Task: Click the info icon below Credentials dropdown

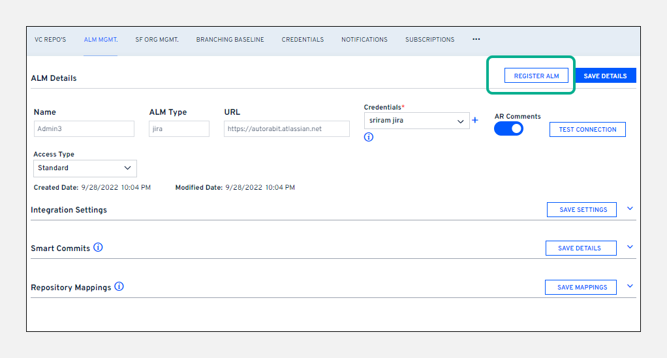Action: [x=369, y=137]
